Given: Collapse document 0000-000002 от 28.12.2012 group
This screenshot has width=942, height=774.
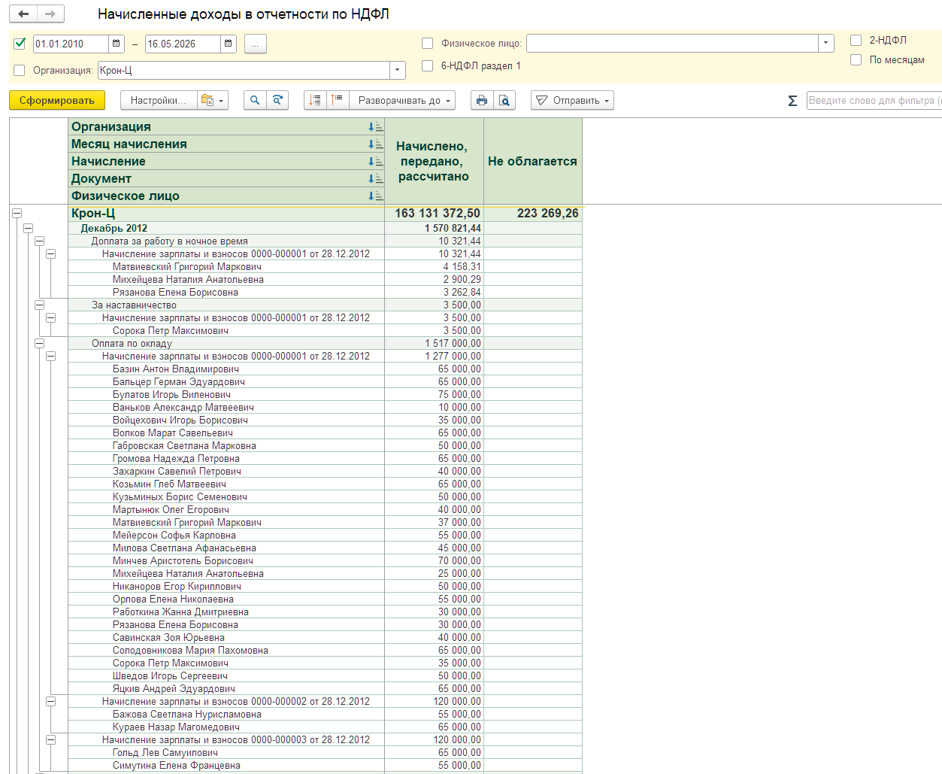Looking at the screenshot, I should click(x=50, y=701).
